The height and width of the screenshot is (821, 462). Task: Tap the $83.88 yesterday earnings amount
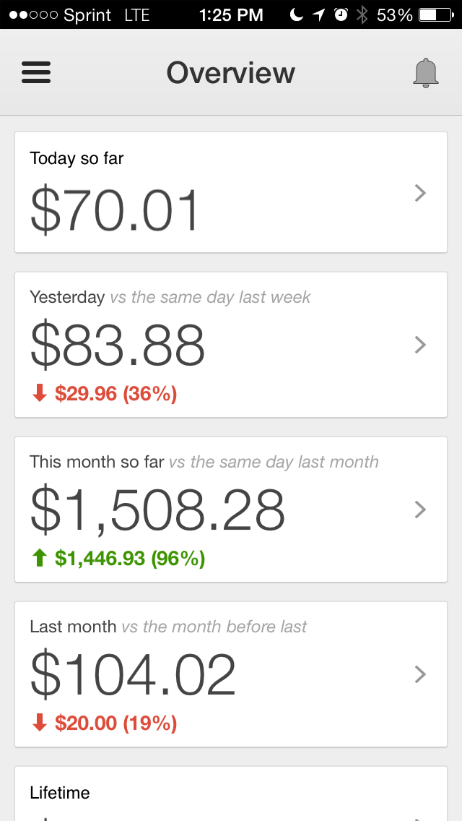coord(118,345)
